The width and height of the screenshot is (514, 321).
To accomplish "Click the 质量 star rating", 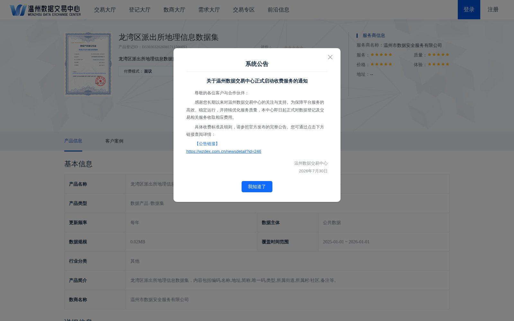I will [439, 55].
